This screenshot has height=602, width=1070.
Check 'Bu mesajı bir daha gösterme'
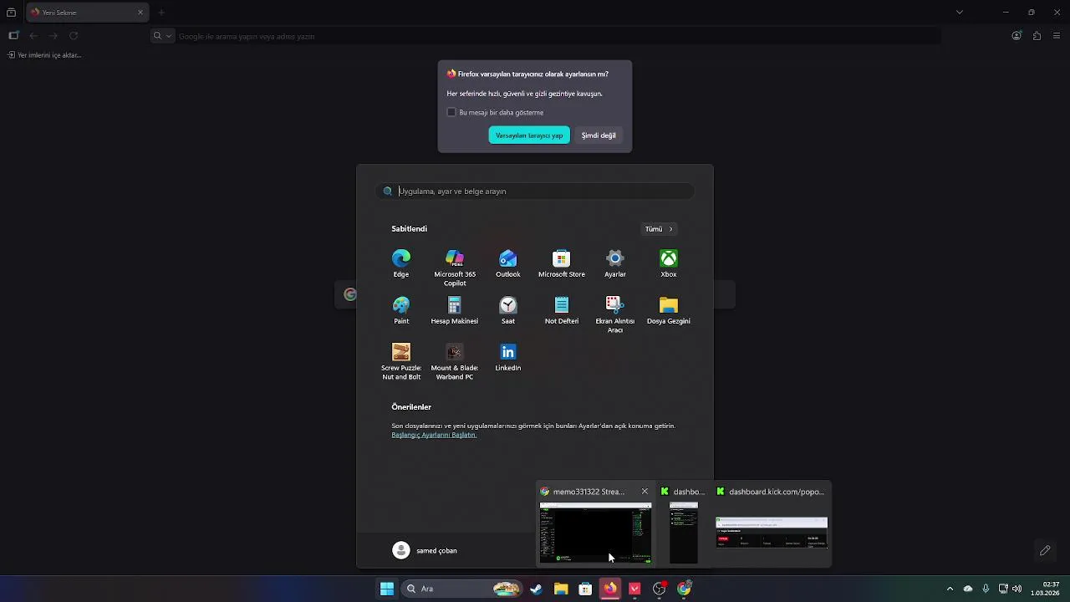point(451,112)
